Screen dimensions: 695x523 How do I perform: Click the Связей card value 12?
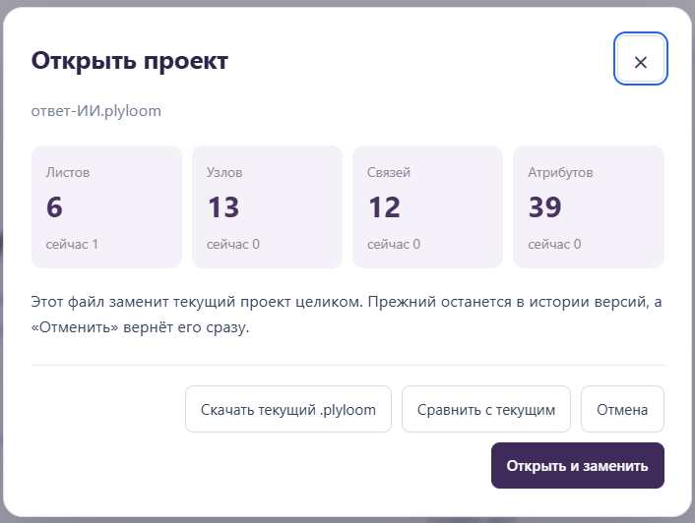tap(384, 207)
